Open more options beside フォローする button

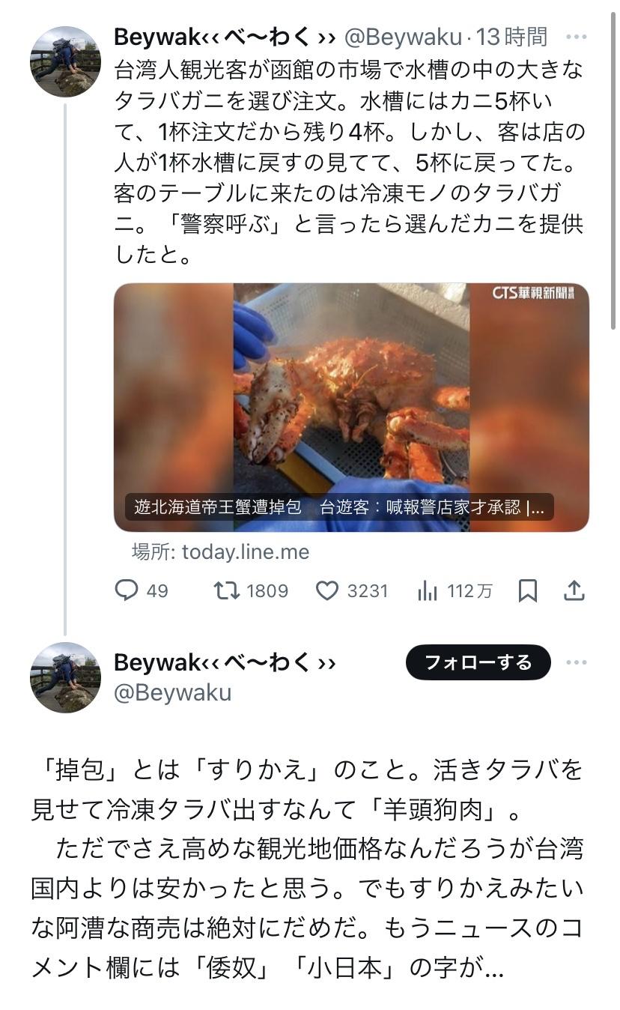[577, 662]
